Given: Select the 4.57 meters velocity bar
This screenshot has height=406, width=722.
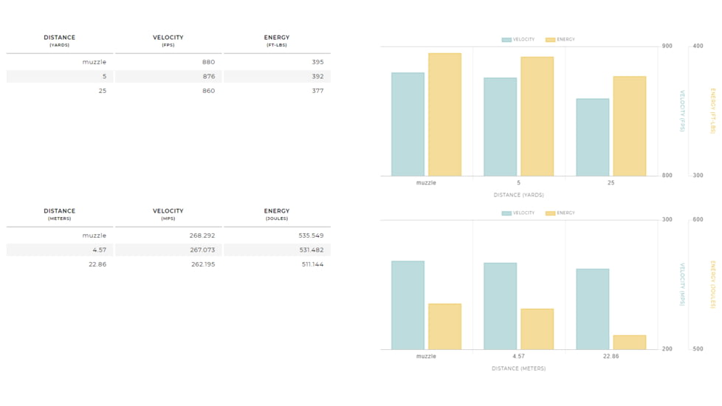Looking at the screenshot, I should pyautogui.click(x=500, y=306).
